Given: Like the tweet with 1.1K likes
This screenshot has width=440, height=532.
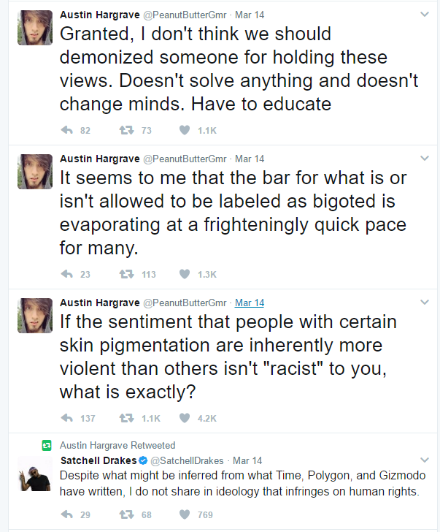Looking at the screenshot, I should click(x=185, y=130).
